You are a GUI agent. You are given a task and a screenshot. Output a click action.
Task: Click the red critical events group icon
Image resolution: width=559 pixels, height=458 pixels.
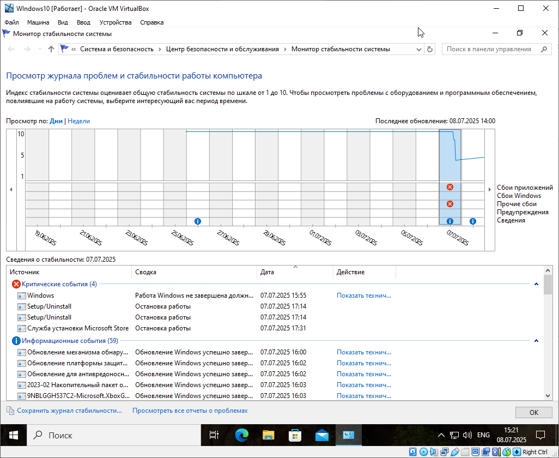(16, 284)
